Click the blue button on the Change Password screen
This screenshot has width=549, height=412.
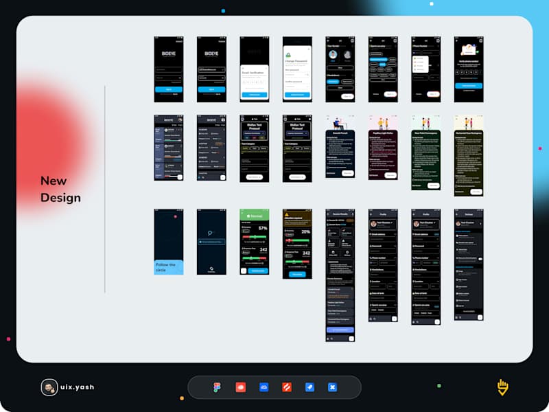coord(297,95)
